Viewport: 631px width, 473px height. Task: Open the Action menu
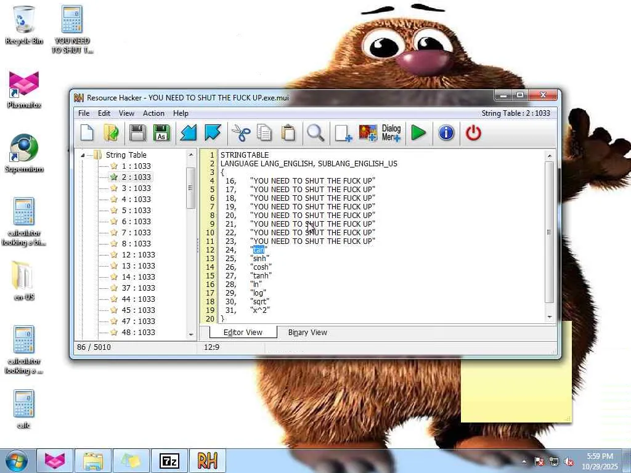point(153,113)
